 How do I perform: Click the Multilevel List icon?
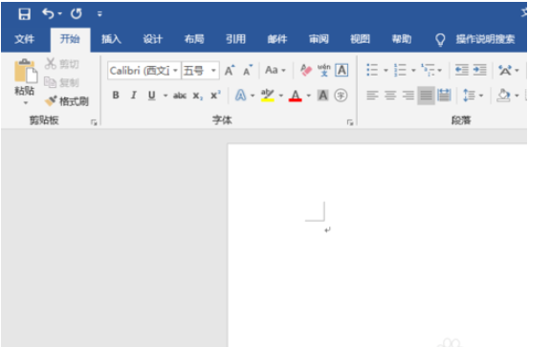click(x=428, y=70)
